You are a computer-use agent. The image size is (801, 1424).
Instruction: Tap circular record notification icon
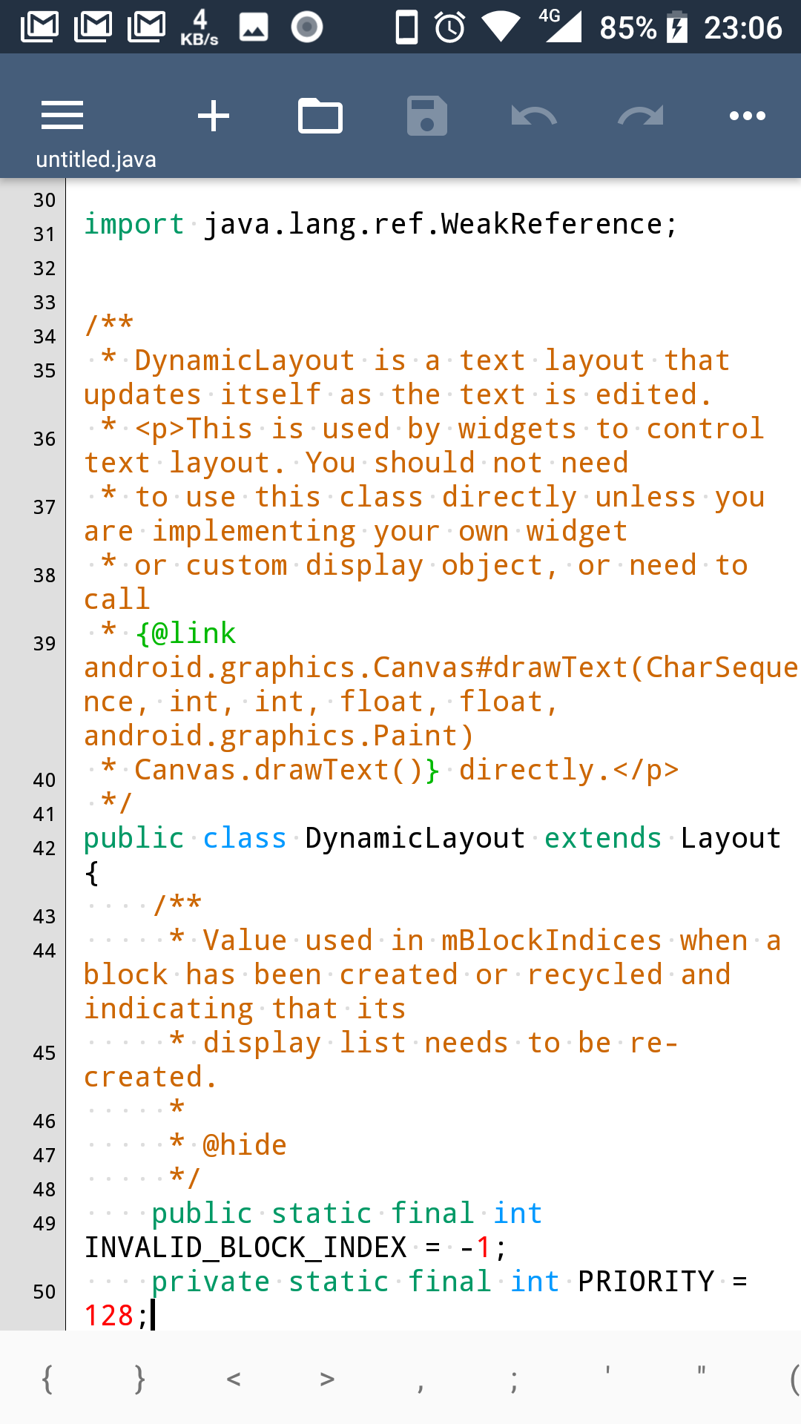(x=306, y=27)
